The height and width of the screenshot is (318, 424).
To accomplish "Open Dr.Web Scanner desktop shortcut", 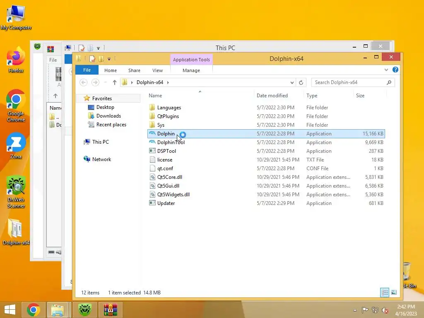I will [16, 192].
